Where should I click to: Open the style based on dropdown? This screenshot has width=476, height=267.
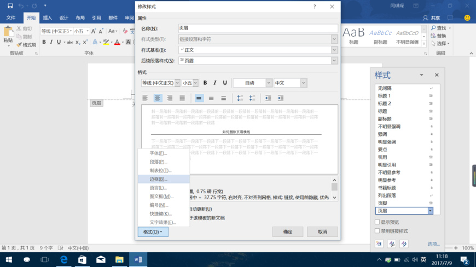pyautogui.click(x=334, y=50)
